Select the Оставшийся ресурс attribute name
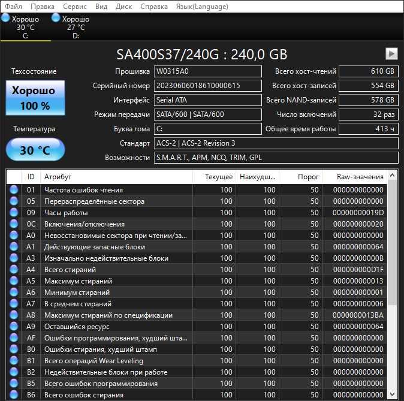 click(77, 327)
